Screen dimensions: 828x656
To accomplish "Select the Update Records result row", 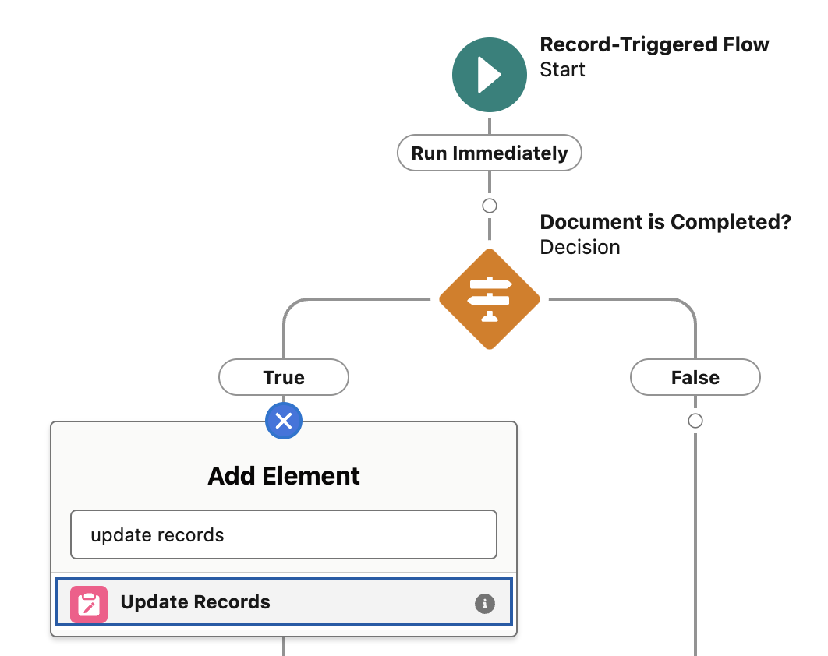I will pyautogui.click(x=284, y=601).
